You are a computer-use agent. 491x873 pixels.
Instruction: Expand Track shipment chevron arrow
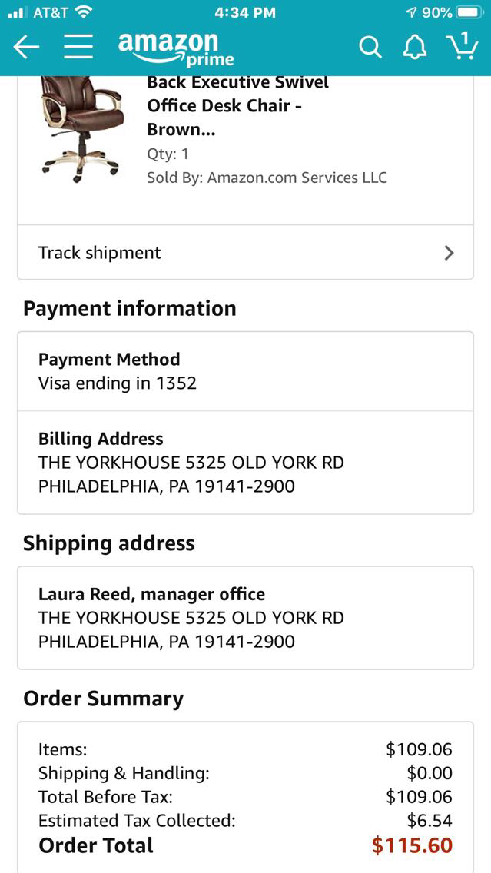450,253
